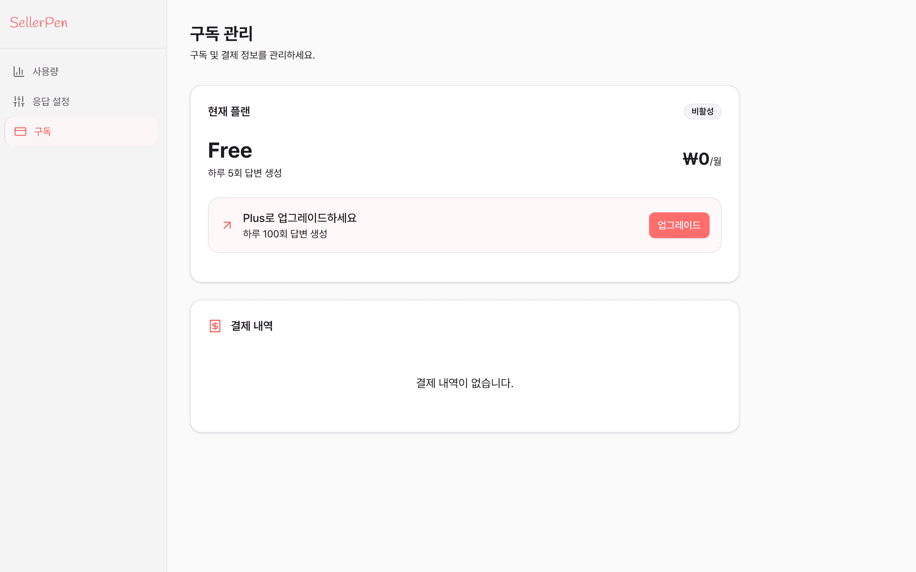The width and height of the screenshot is (916, 572).
Task: Click the diagonal arrow icon in the upgrade banner
Action: 227,225
